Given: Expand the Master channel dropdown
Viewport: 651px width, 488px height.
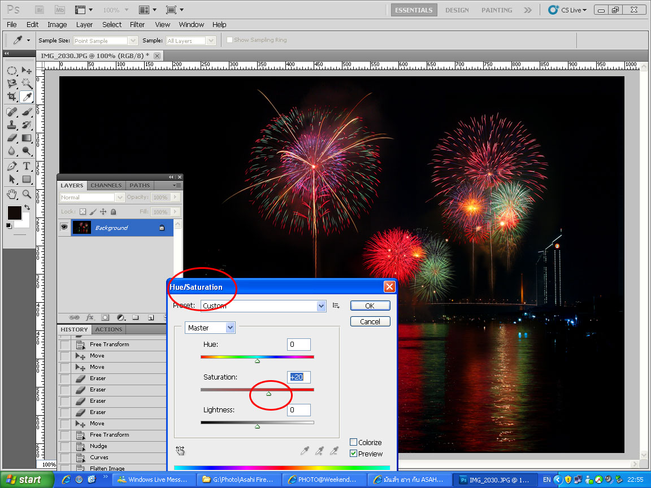Looking at the screenshot, I should click(x=229, y=328).
